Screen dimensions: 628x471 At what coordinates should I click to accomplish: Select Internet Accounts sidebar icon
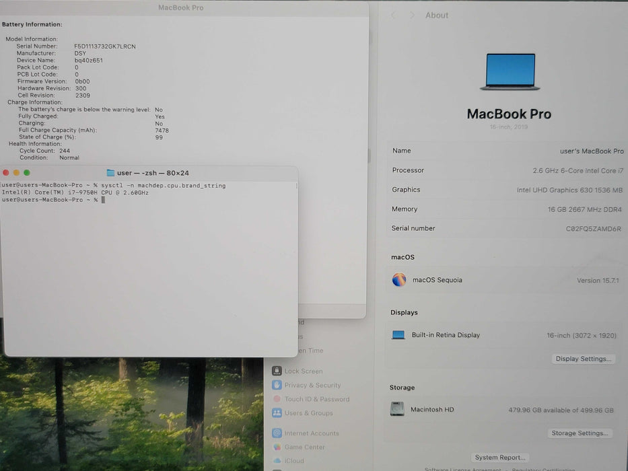tap(277, 433)
